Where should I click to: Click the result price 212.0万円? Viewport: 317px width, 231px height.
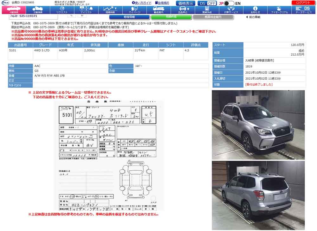click(x=297, y=55)
